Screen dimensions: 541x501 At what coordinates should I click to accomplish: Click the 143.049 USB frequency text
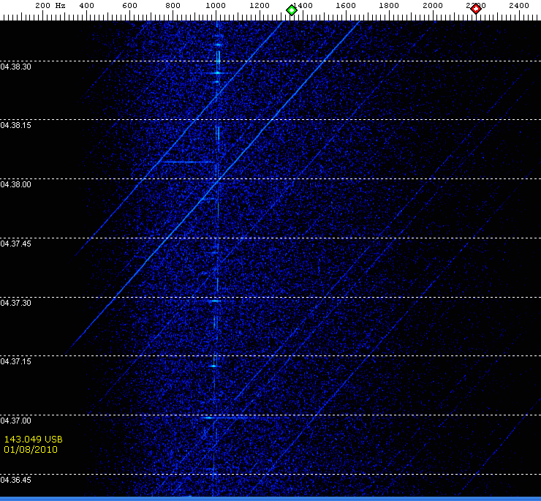tap(33, 439)
